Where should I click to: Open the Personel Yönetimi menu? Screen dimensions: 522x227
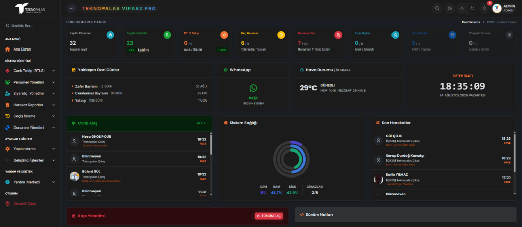30,82
